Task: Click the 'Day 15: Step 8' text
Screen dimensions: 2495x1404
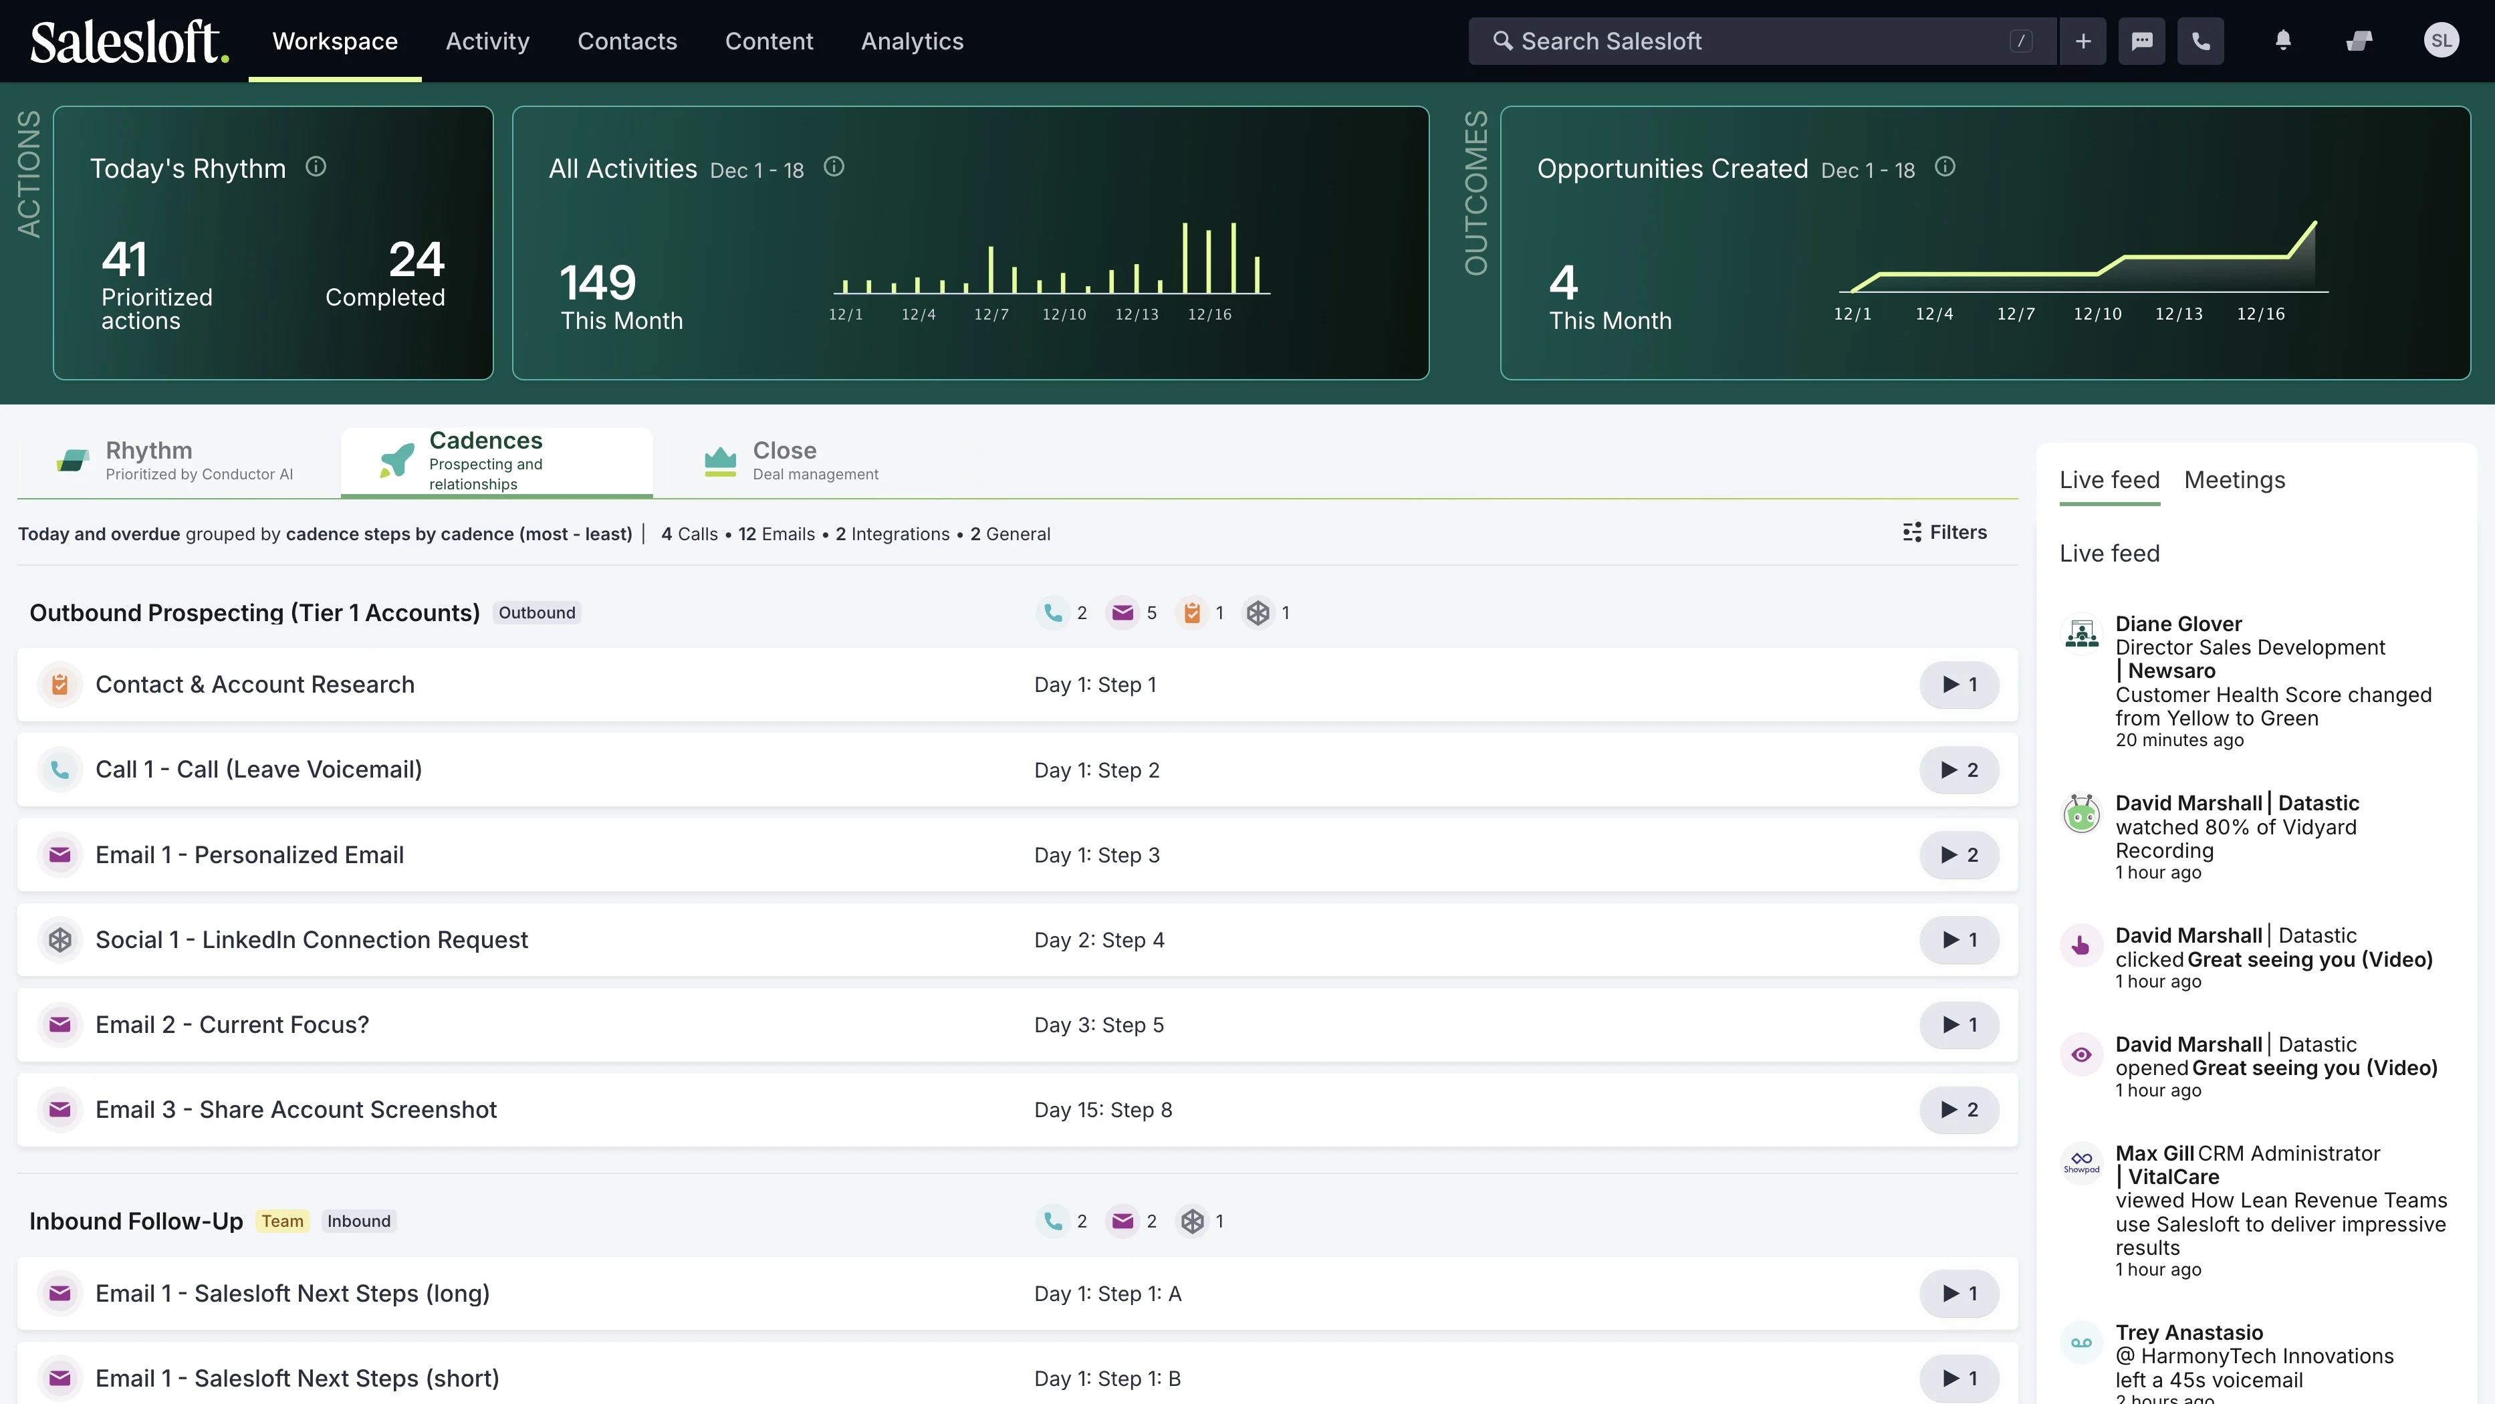Action: (x=1103, y=1110)
